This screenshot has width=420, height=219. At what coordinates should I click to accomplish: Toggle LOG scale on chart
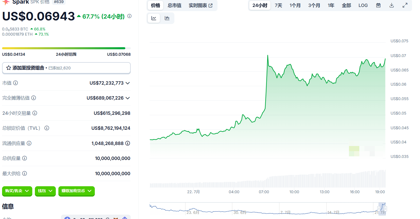[363, 5]
